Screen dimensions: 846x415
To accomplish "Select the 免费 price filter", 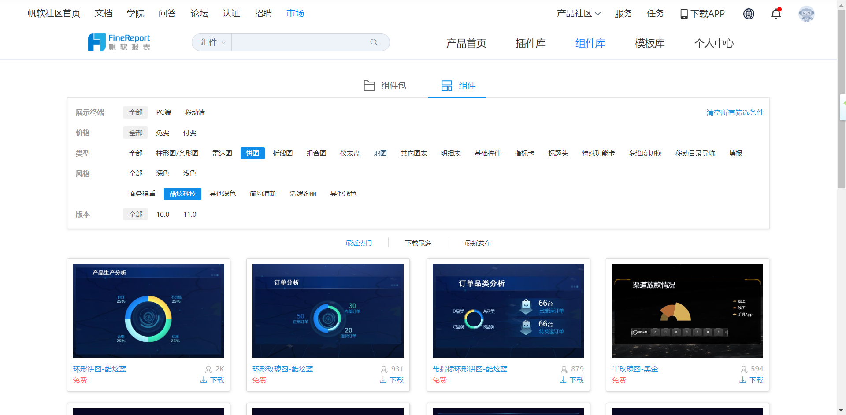I will pos(163,133).
